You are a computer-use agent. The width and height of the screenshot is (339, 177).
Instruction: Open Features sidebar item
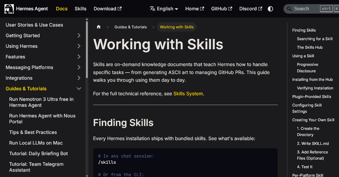[x=15, y=57]
